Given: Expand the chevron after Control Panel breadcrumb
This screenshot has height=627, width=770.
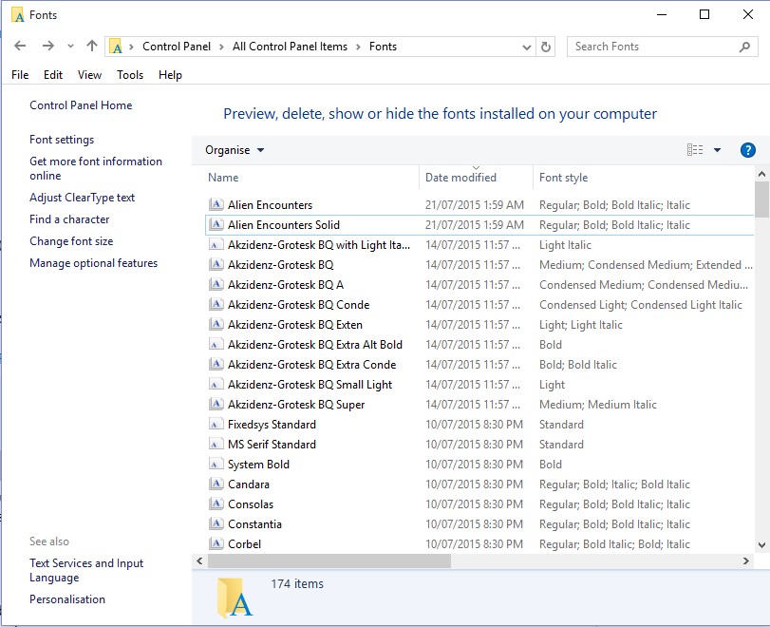Looking at the screenshot, I should pyautogui.click(x=221, y=47).
